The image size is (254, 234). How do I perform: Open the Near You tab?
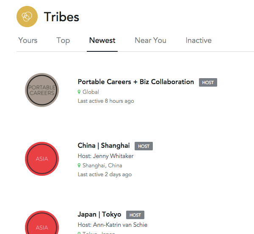pos(150,40)
